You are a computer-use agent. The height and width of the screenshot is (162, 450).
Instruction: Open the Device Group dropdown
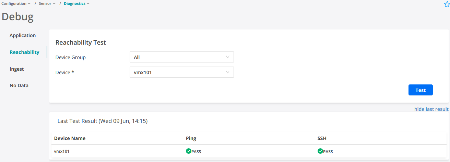coord(181,57)
